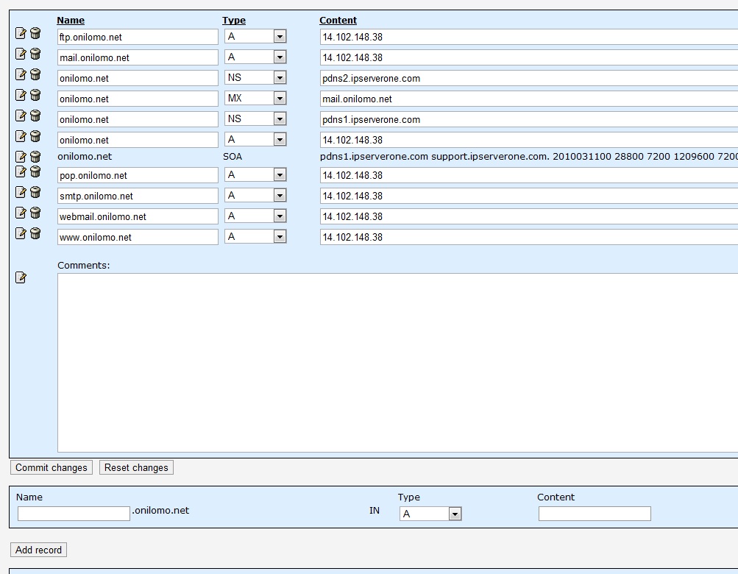
Task: Open Type dropdown of pdns1.ipserverone.com NS row
Action: (255, 118)
